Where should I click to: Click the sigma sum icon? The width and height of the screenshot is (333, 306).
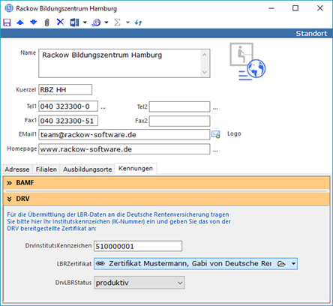click(117, 22)
